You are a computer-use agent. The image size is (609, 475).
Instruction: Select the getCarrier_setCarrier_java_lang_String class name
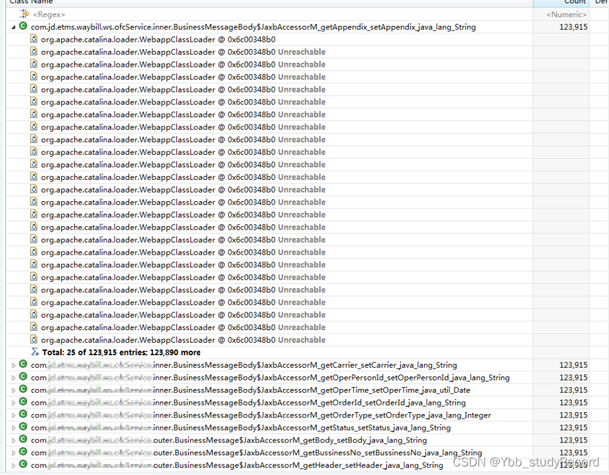244,365
